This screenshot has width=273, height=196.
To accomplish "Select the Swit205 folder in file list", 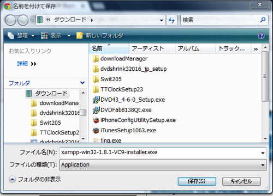I will click(107, 79).
